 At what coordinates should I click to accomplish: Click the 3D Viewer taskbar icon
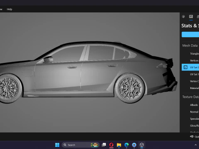[142, 145]
